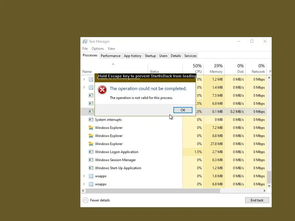The width and height of the screenshot is (295, 221).
Task: Click the System interrupts icon
Action: (91, 120)
